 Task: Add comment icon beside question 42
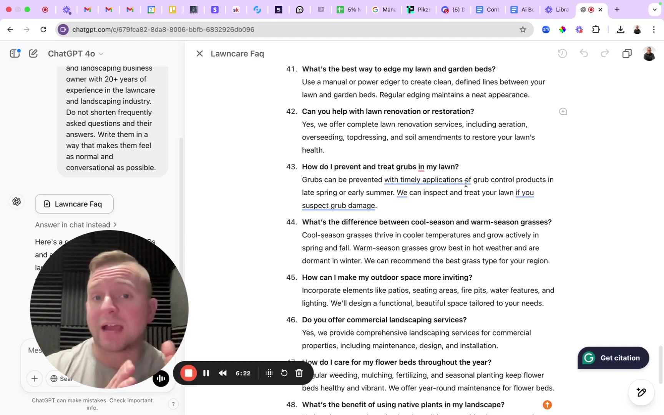563,111
